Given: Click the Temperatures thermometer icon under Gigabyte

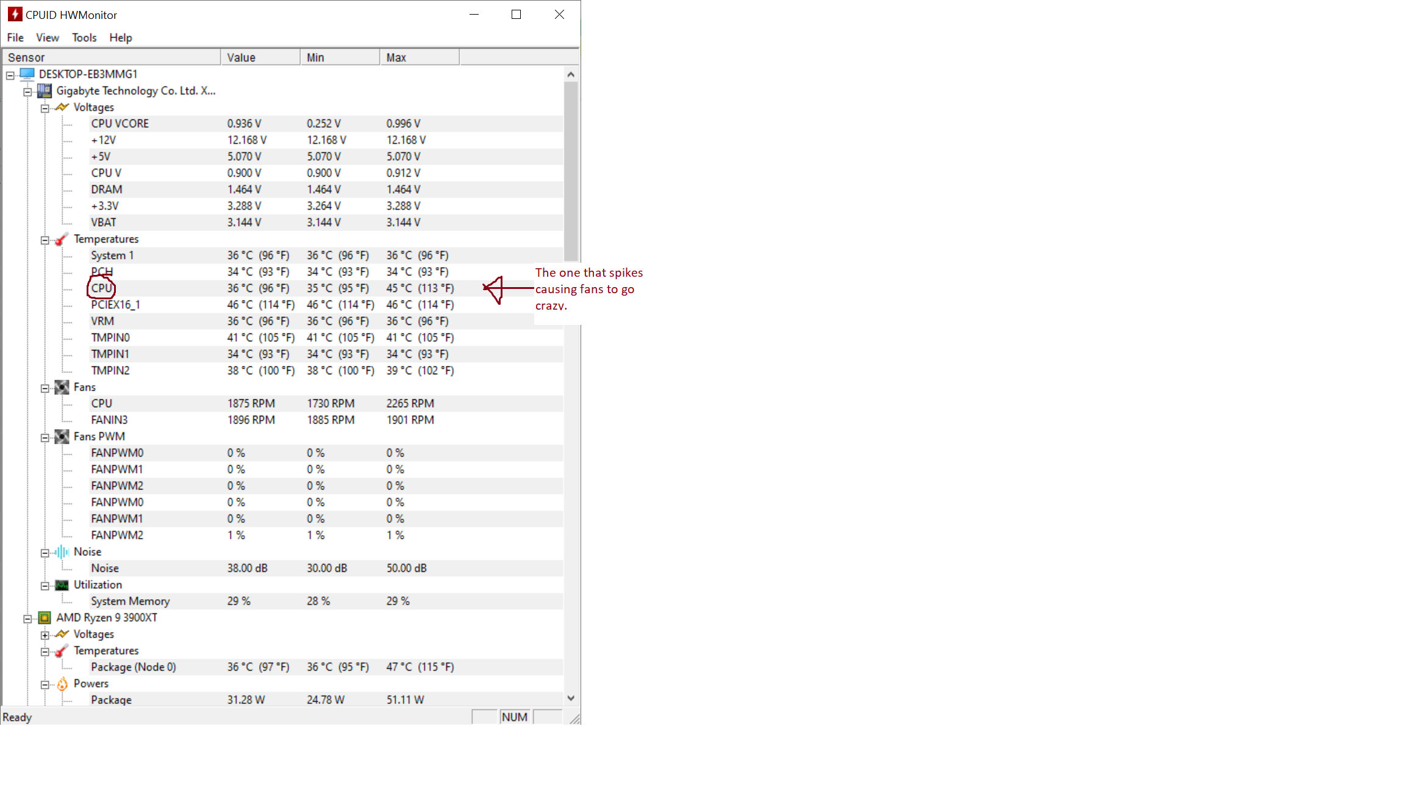Looking at the screenshot, I should [x=62, y=239].
